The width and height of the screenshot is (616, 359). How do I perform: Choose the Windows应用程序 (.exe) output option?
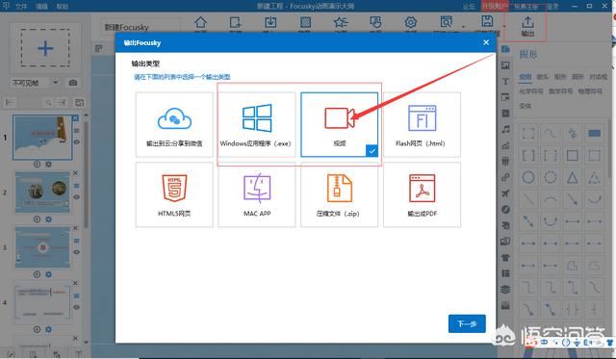pyautogui.click(x=257, y=124)
